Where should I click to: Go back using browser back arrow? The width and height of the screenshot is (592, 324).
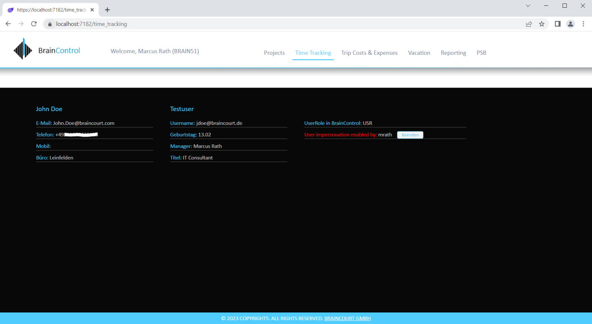coord(8,24)
